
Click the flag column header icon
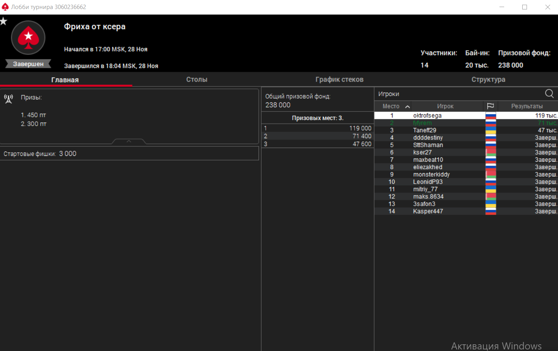490,106
